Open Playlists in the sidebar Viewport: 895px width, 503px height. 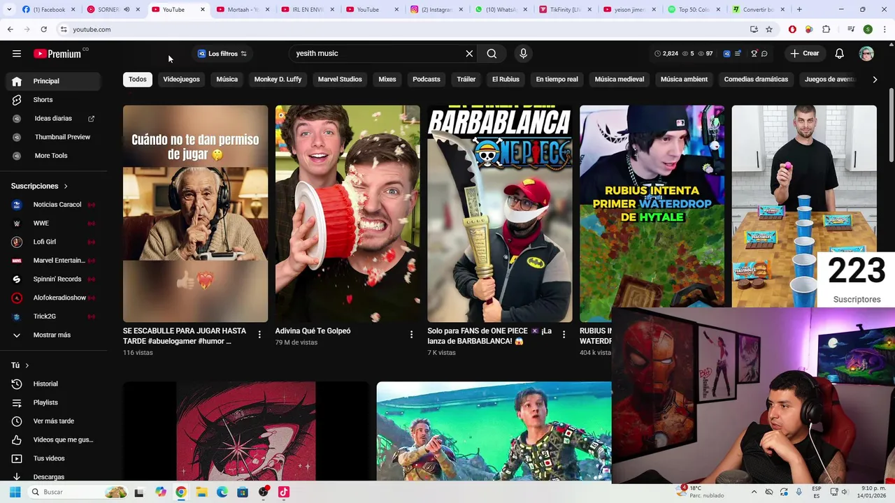(54, 402)
